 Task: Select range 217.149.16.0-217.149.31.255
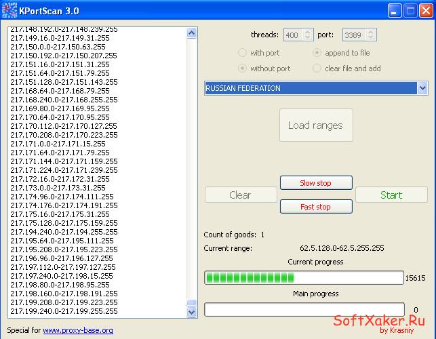[60, 38]
